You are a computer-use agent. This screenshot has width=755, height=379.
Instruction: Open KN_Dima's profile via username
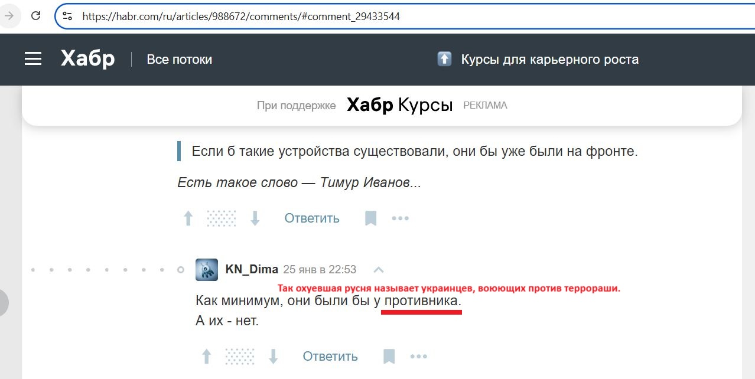coord(252,270)
